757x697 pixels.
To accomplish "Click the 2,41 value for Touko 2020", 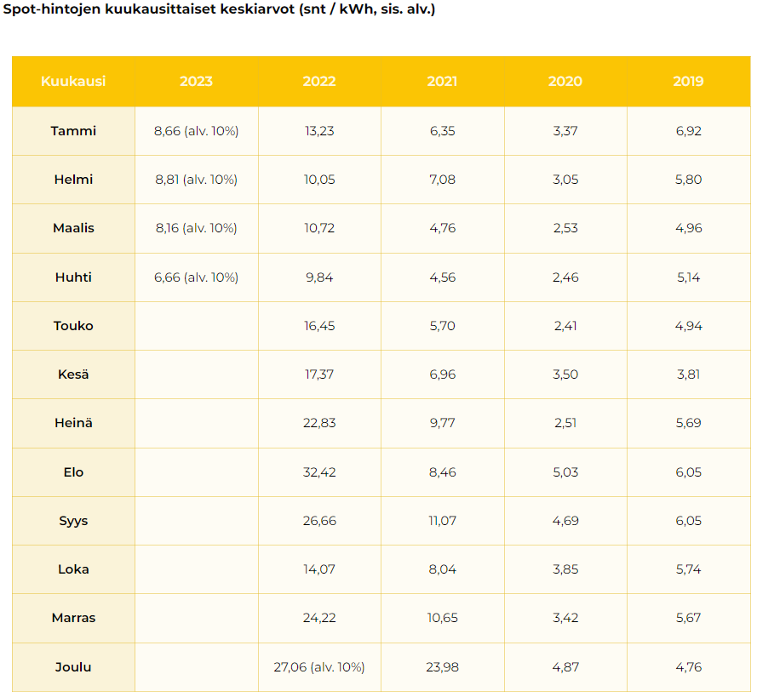I will point(565,326).
